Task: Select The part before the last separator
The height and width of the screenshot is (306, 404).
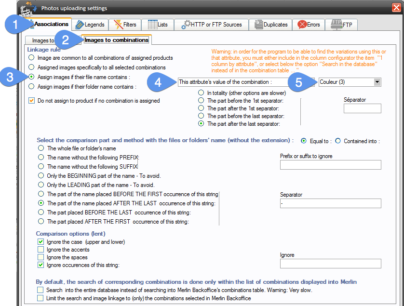Action: pos(201,116)
